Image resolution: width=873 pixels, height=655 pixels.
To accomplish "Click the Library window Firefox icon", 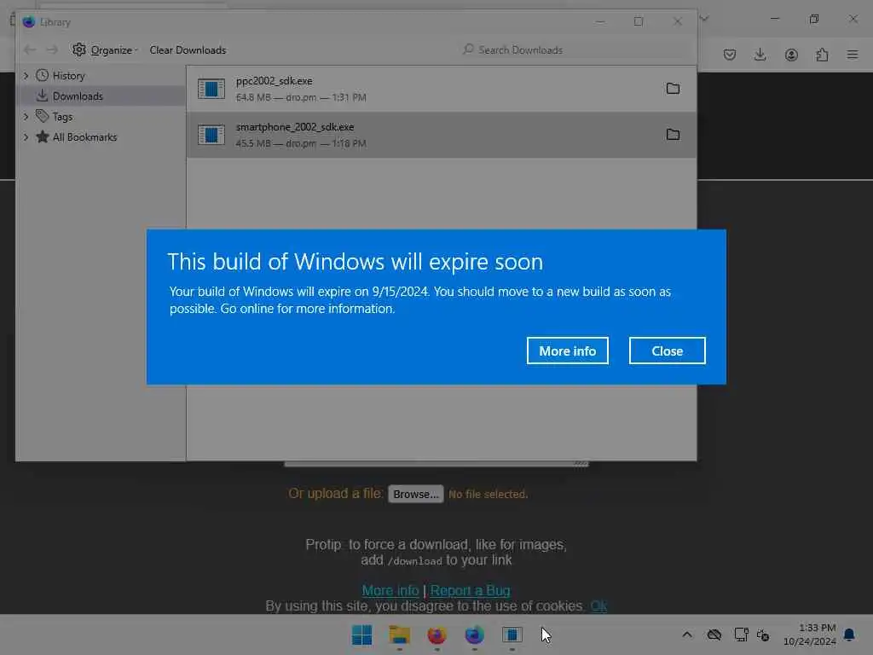I will [x=29, y=21].
